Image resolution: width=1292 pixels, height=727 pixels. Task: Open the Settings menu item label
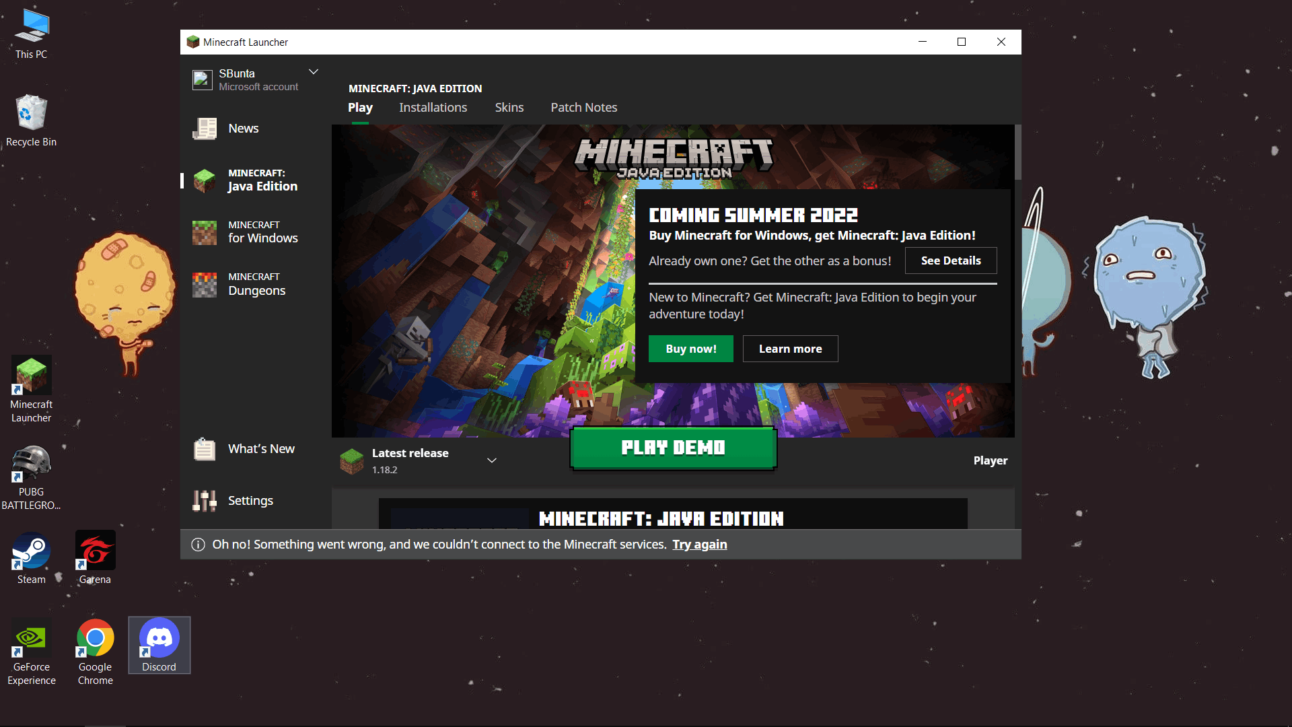tap(250, 501)
